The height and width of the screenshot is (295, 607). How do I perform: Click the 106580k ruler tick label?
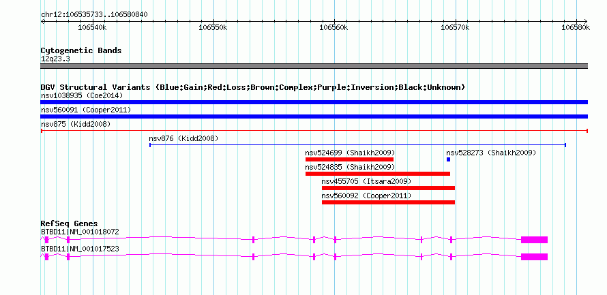point(576,27)
